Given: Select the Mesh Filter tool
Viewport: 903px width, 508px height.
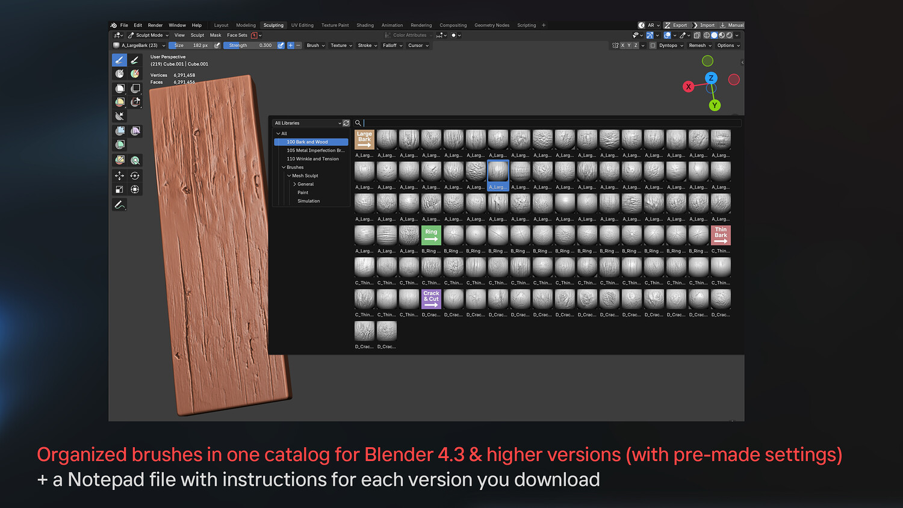Looking at the screenshot, I should tap(119, 131).
